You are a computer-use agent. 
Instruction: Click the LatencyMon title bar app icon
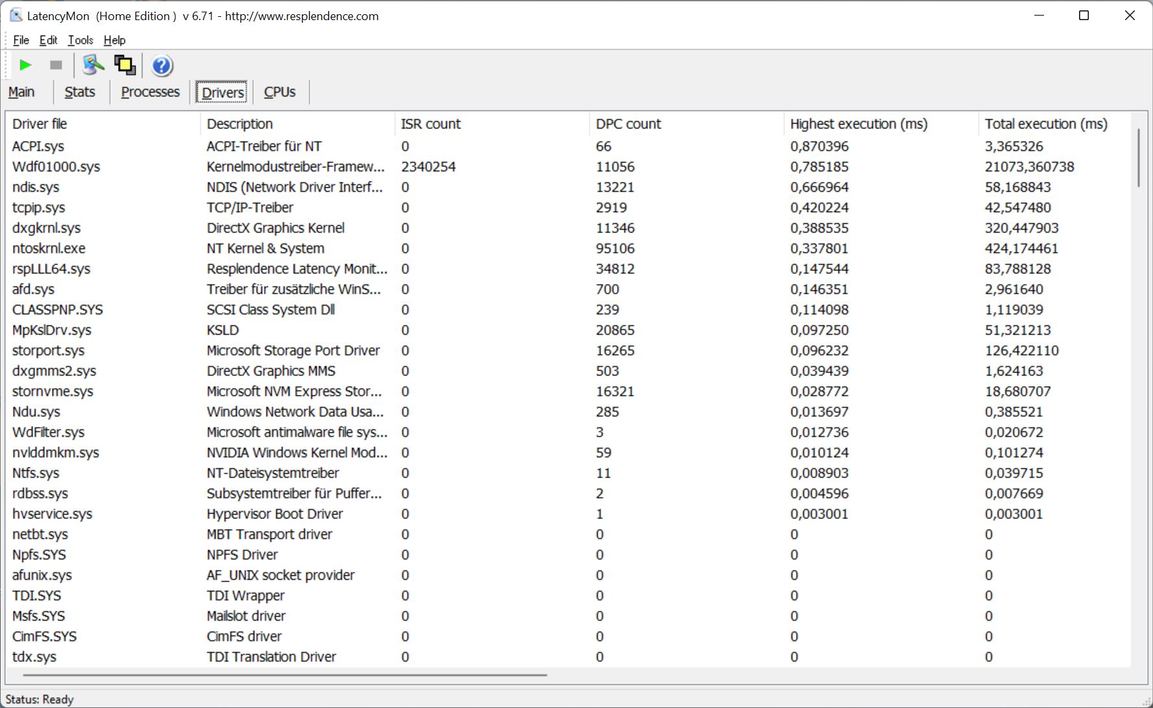(x=16, y=16)
